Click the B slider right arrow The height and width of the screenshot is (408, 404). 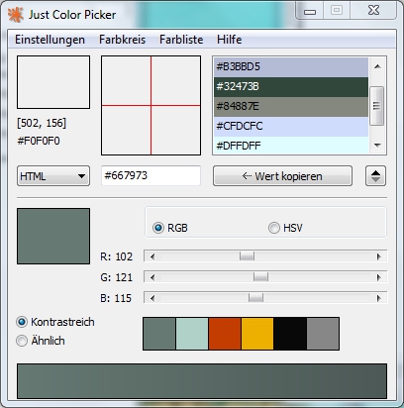click(379, 298)
